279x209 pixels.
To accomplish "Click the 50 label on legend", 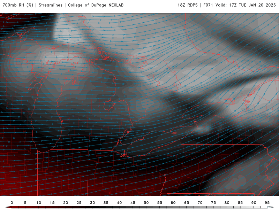I will (x=146, y=203).
